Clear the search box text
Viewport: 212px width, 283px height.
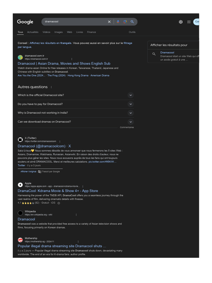pyautogui.click(x=109, y=22)
